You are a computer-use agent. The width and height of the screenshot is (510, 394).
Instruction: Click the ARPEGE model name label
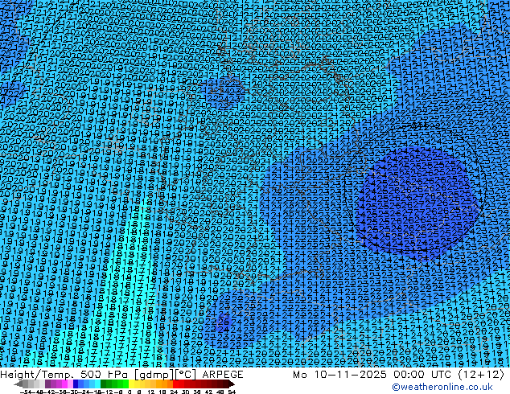point(223,375)
